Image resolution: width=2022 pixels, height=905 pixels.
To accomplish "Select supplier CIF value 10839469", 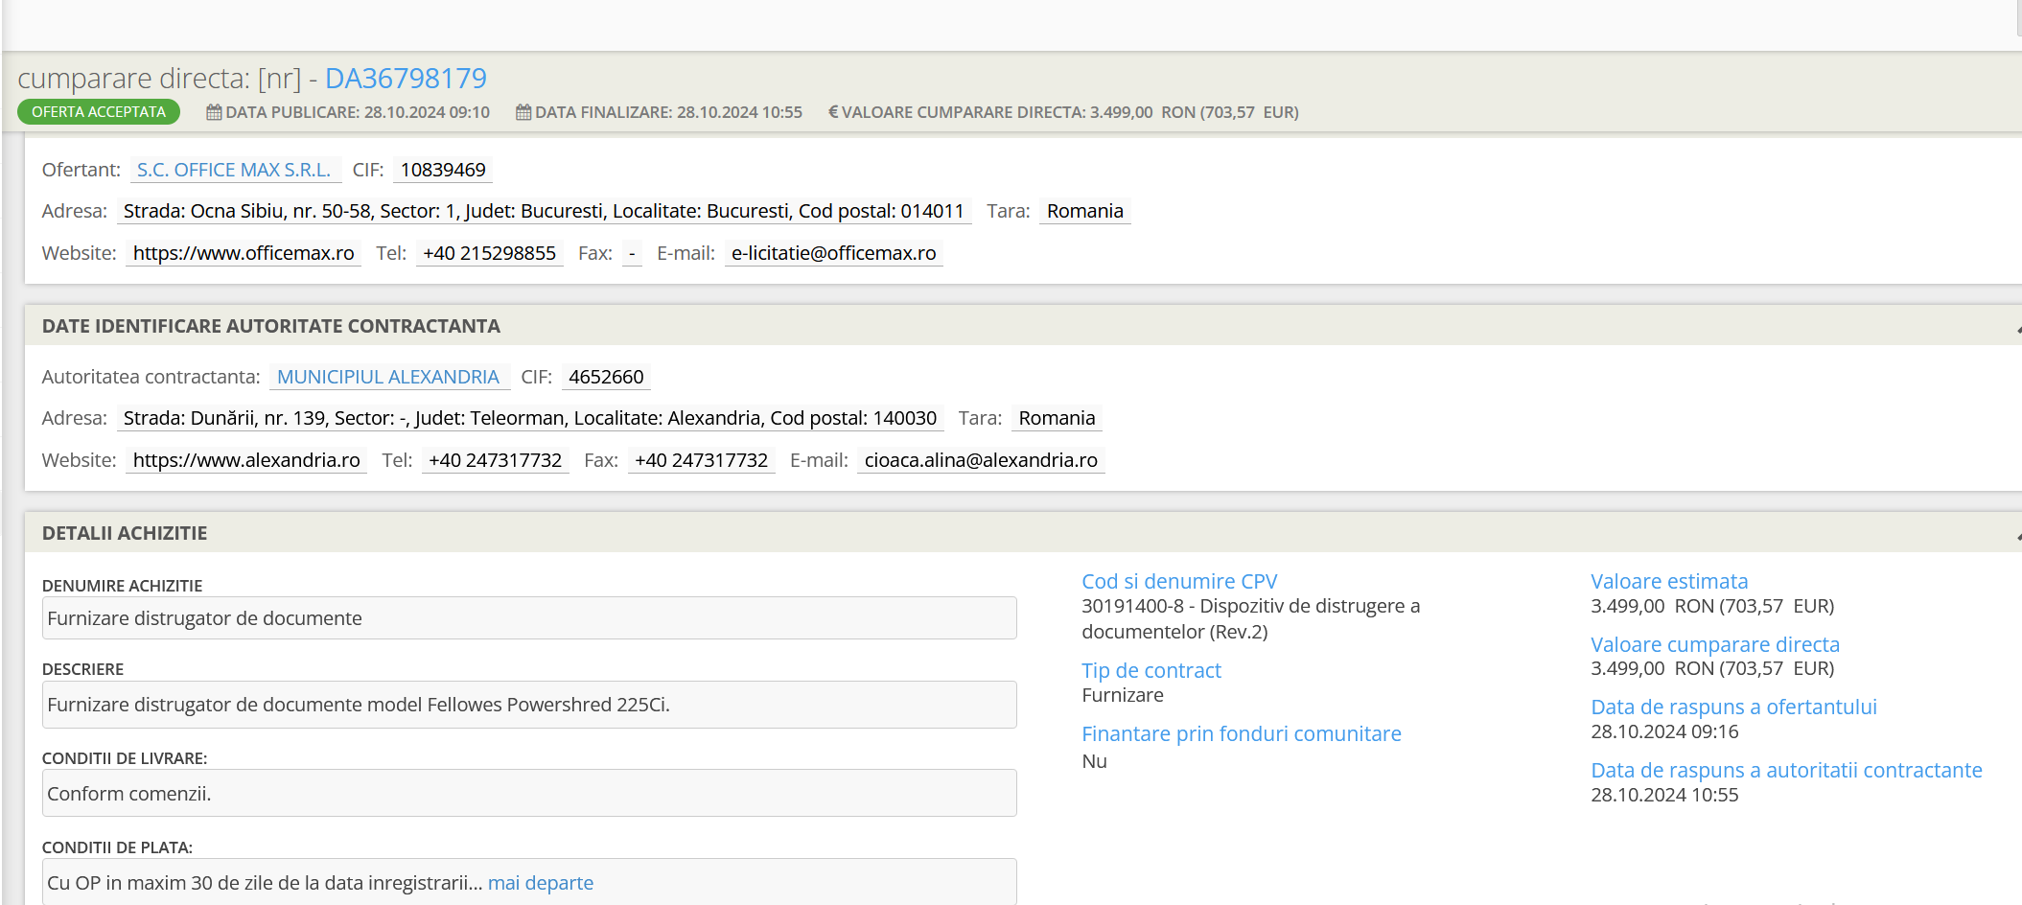I will click(443, 170).
